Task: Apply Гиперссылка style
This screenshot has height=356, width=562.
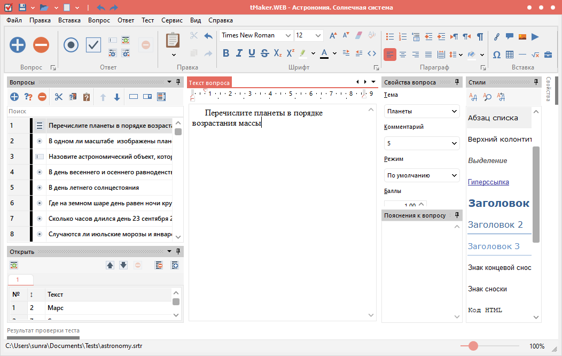Action: pos(488,182)
